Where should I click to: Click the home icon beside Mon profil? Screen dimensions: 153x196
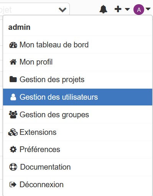(13, 62)
